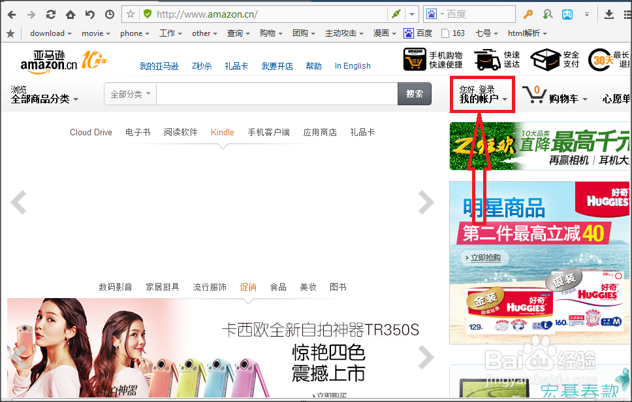Viewport: 632px width, 402px height.
Task: Open the 163 bookmark
Action: click(453, 33)
